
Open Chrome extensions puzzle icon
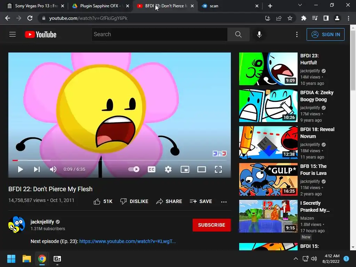coord(304,18)
